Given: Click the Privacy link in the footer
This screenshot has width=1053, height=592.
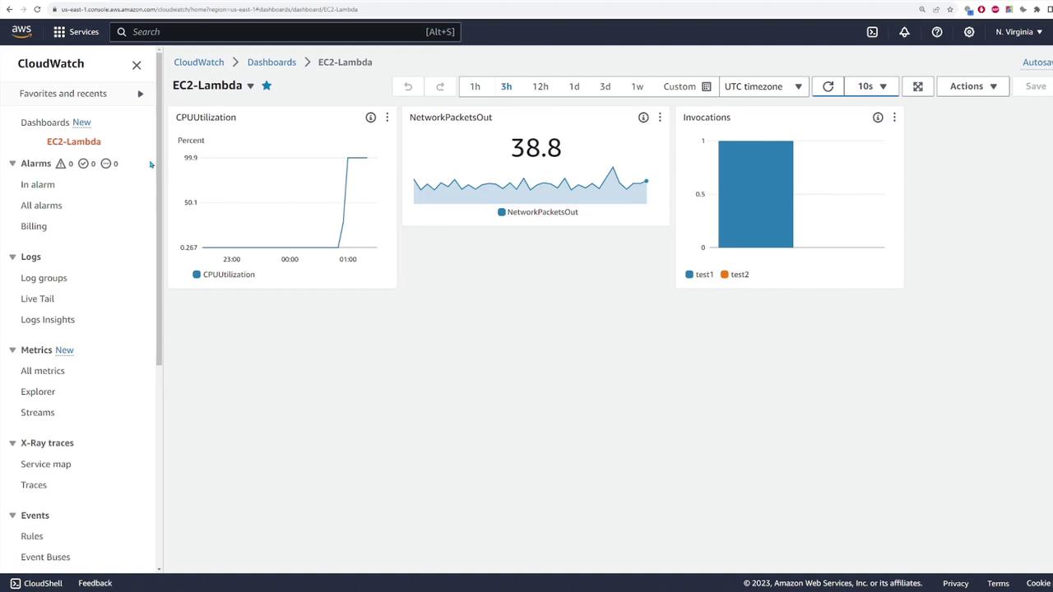Looking at the screenshot, I should (955, 583).
